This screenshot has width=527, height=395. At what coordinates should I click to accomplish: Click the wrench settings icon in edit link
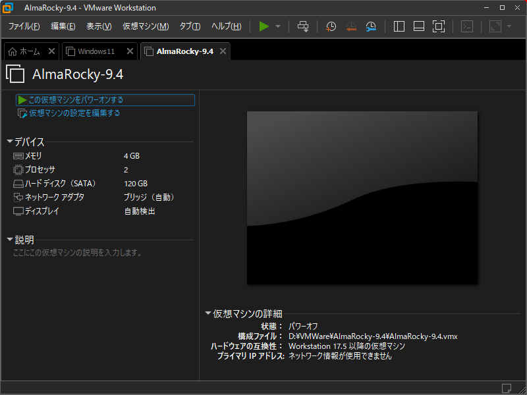[22, 113]
